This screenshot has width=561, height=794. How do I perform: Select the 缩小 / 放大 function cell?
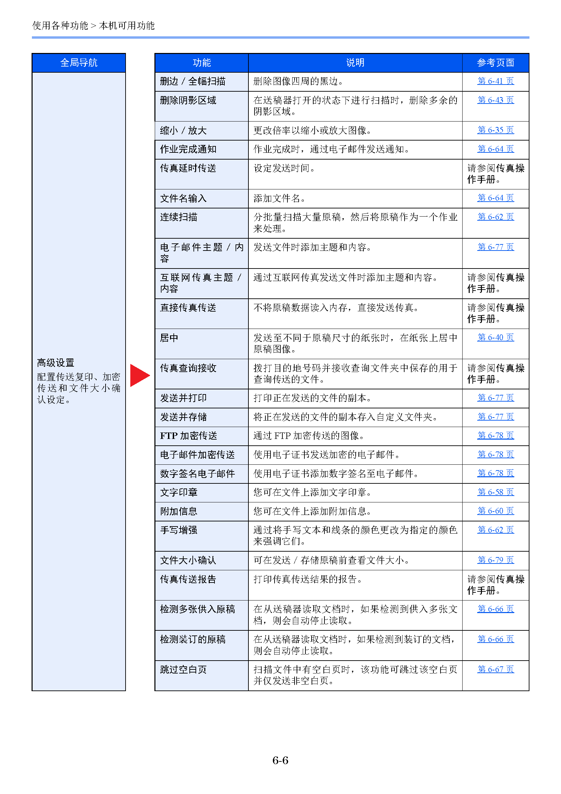(x=202, y=131)
